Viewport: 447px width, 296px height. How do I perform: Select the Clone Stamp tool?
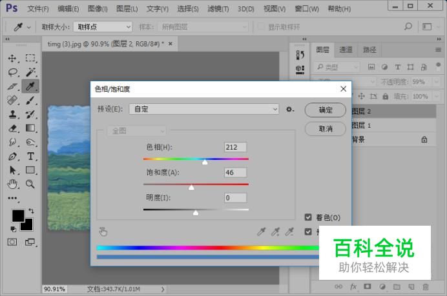point(12,114)
